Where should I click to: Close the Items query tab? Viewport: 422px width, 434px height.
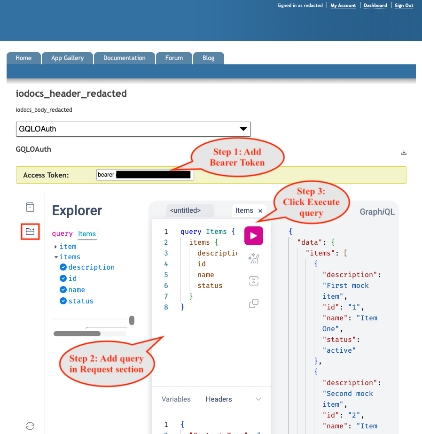click(260, 211)
